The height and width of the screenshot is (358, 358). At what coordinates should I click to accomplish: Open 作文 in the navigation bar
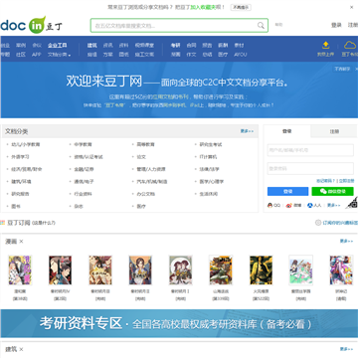(x=191, y=55)
